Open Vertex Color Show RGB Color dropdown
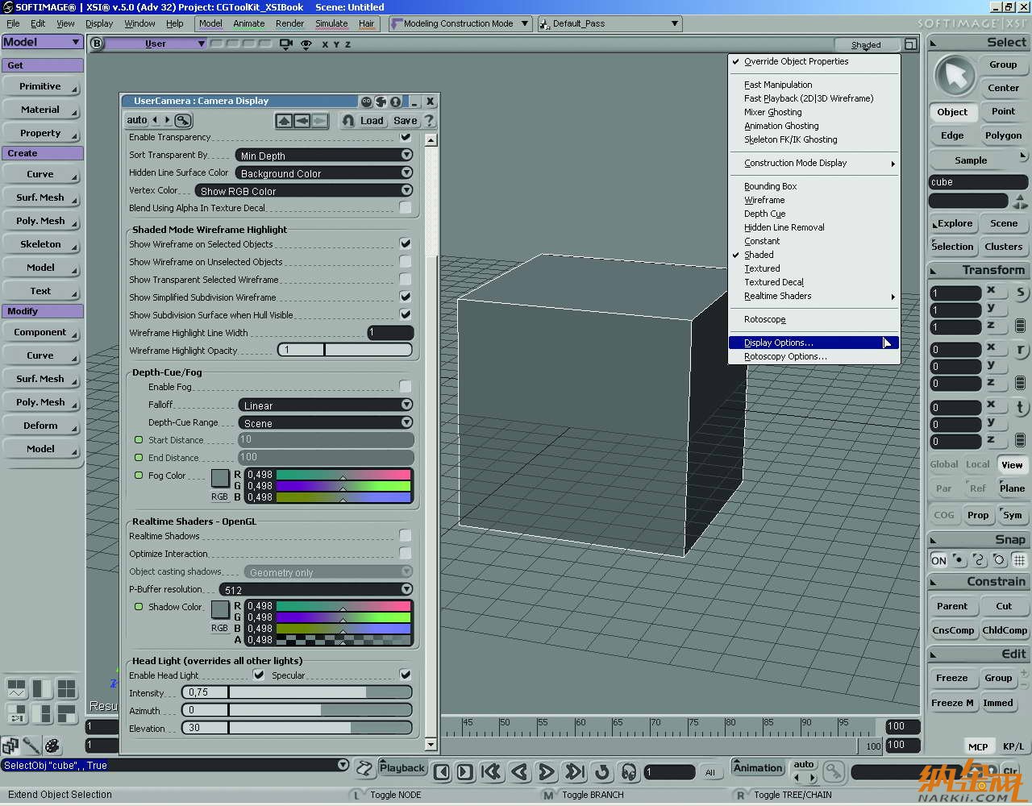The width and height of the screenshot is (1032, 806). tap(304, 190)
